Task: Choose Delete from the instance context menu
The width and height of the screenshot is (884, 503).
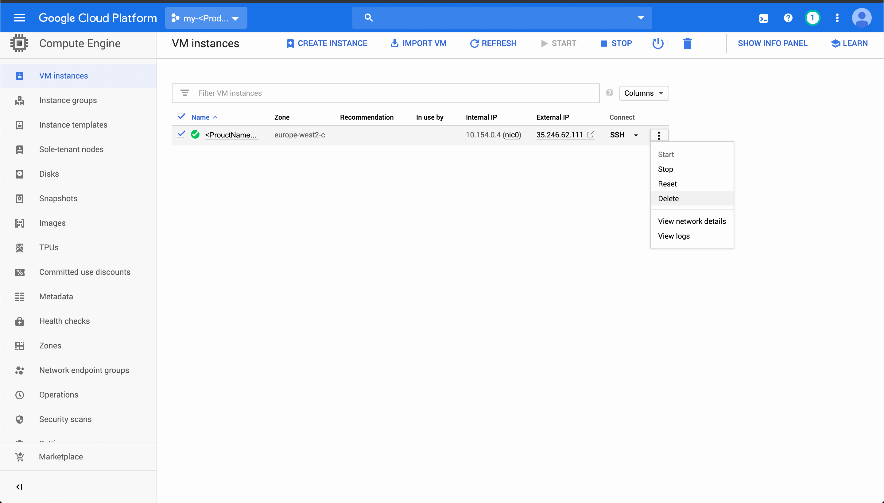Action: point(668,198)
